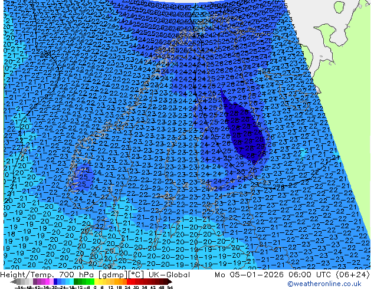
Task: Click the 06:00 UTC time label
Action: click(310, 275)
